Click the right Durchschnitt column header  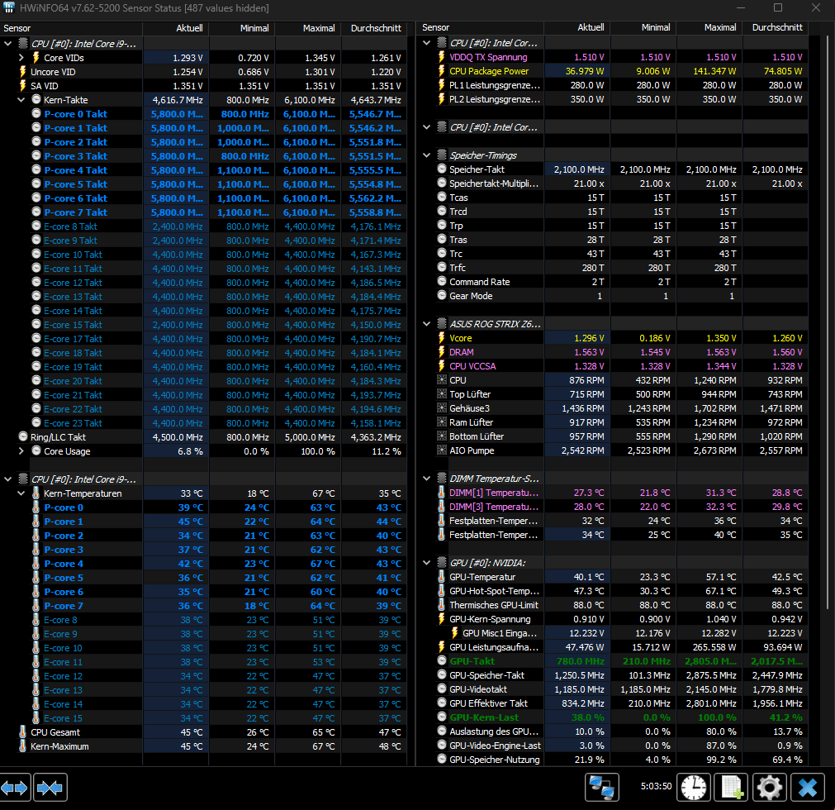[x=776, y=28]
